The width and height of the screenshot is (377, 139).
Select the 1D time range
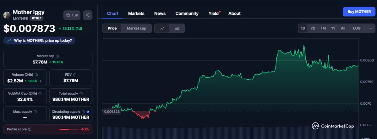click(303, 28)
